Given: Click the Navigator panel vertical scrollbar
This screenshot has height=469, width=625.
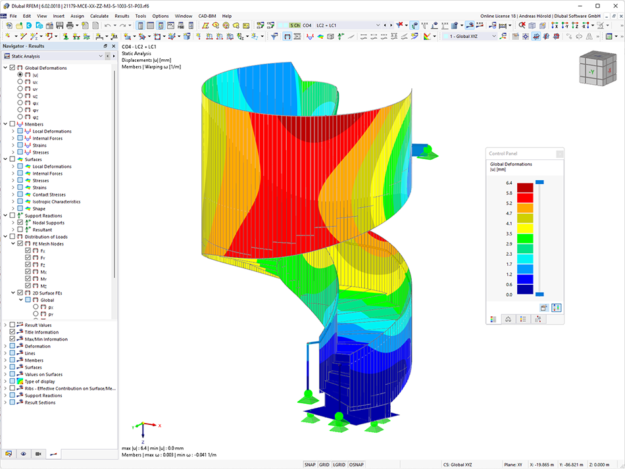Looking at the screenshot, I should (114, 176).
